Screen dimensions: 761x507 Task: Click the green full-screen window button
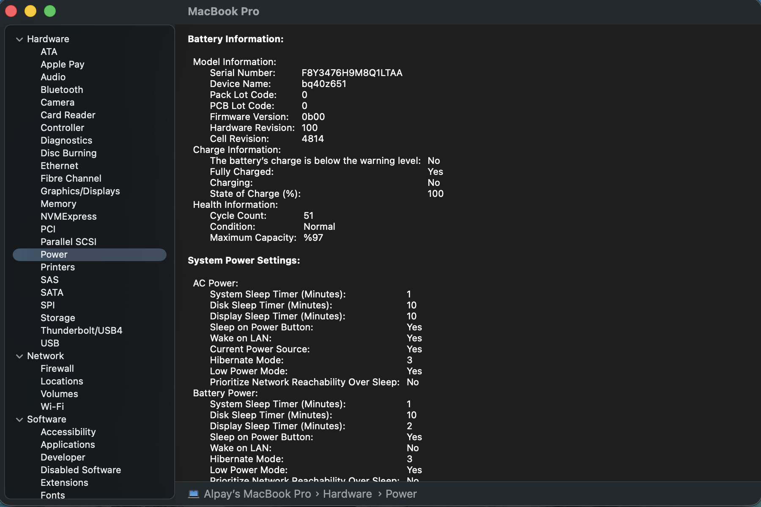click(50, 11)
